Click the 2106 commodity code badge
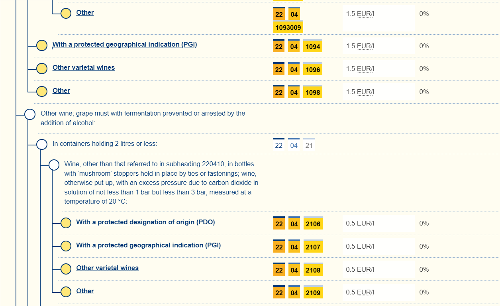500x306 pixels. pyautogui.click(x=313, y=224)
